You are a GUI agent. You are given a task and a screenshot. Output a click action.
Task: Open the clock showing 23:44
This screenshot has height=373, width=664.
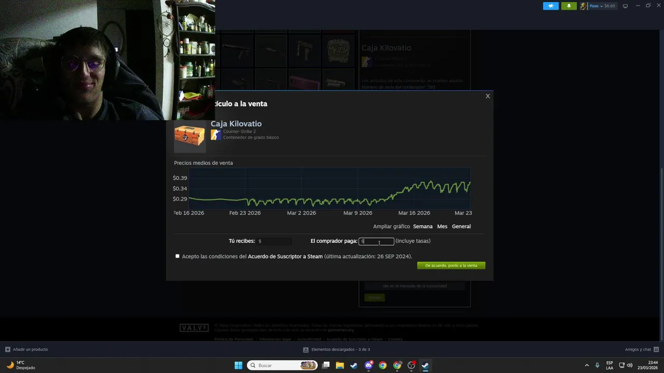(647, 365)
